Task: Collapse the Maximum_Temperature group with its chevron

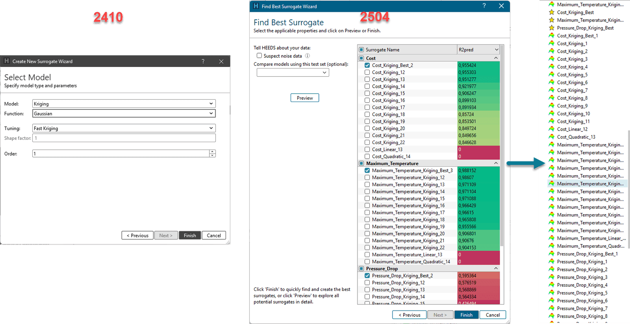Action: point(496,163)
